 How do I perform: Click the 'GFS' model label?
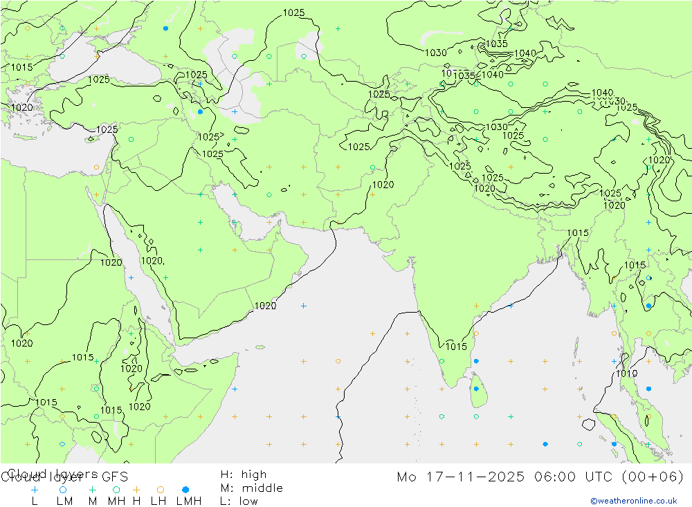(115, 477)
